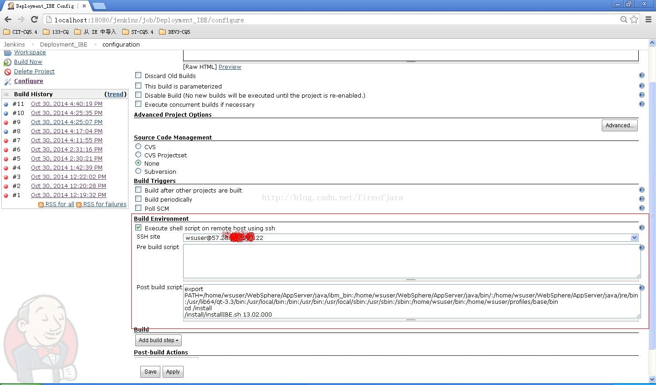The image size is (656, 385).
Task: Click red status ball of build #9
Action: tap(6, 122)
